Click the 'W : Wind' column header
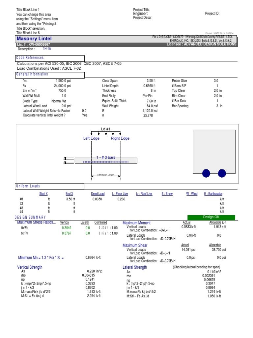This screenshot has width=253, height=338. 192,194
